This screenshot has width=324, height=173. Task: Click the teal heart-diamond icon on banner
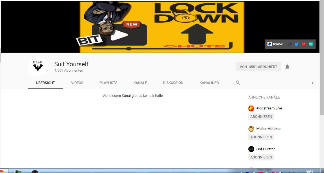pyautogui.click(x=311, y=44)
